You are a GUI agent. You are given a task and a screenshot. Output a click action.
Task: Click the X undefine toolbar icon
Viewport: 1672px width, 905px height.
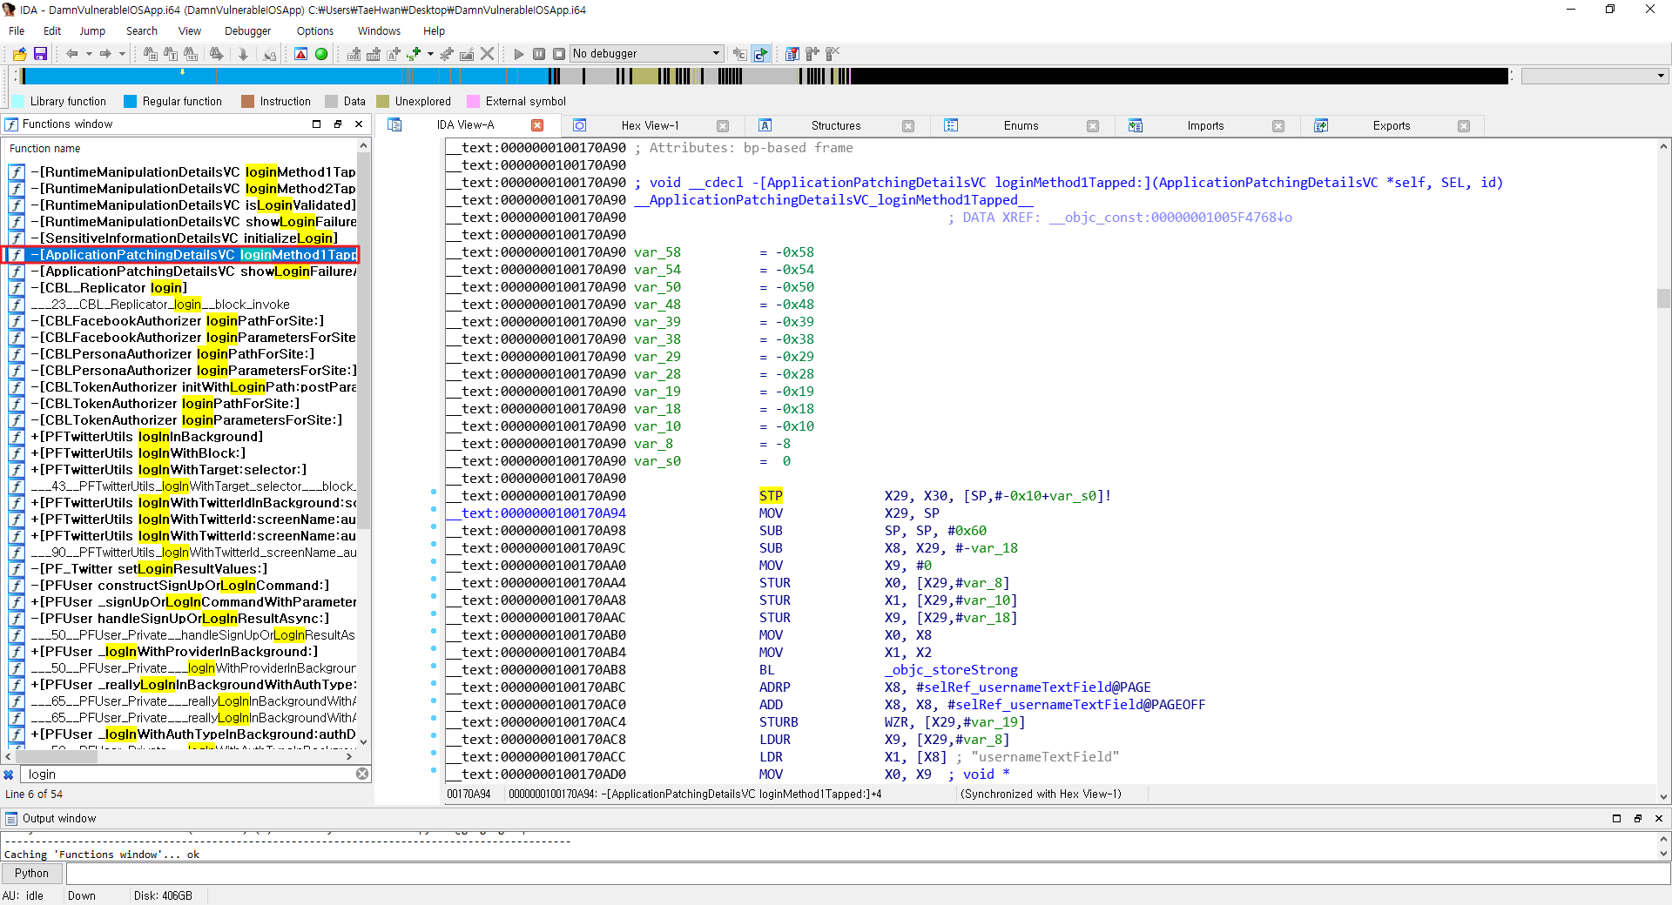(488, 54)
